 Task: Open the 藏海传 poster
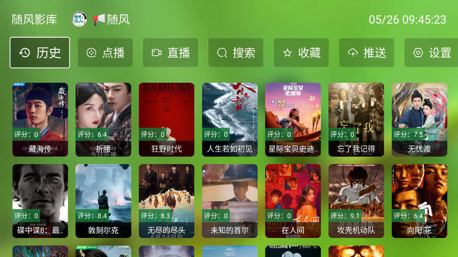40,119
